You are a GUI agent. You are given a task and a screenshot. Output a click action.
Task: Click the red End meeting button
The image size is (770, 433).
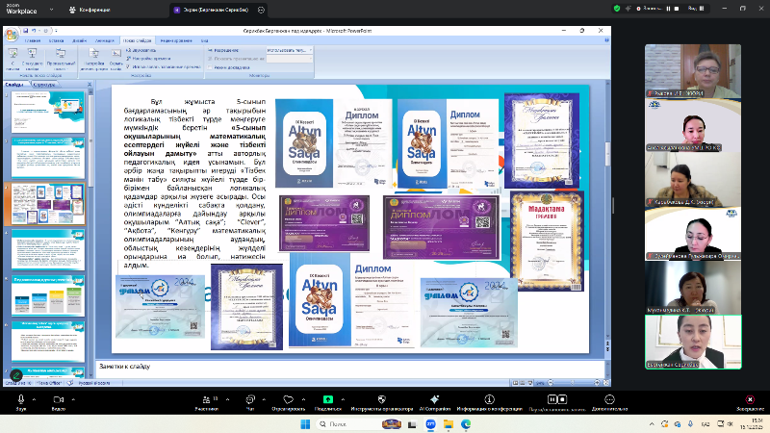point(750,398)
